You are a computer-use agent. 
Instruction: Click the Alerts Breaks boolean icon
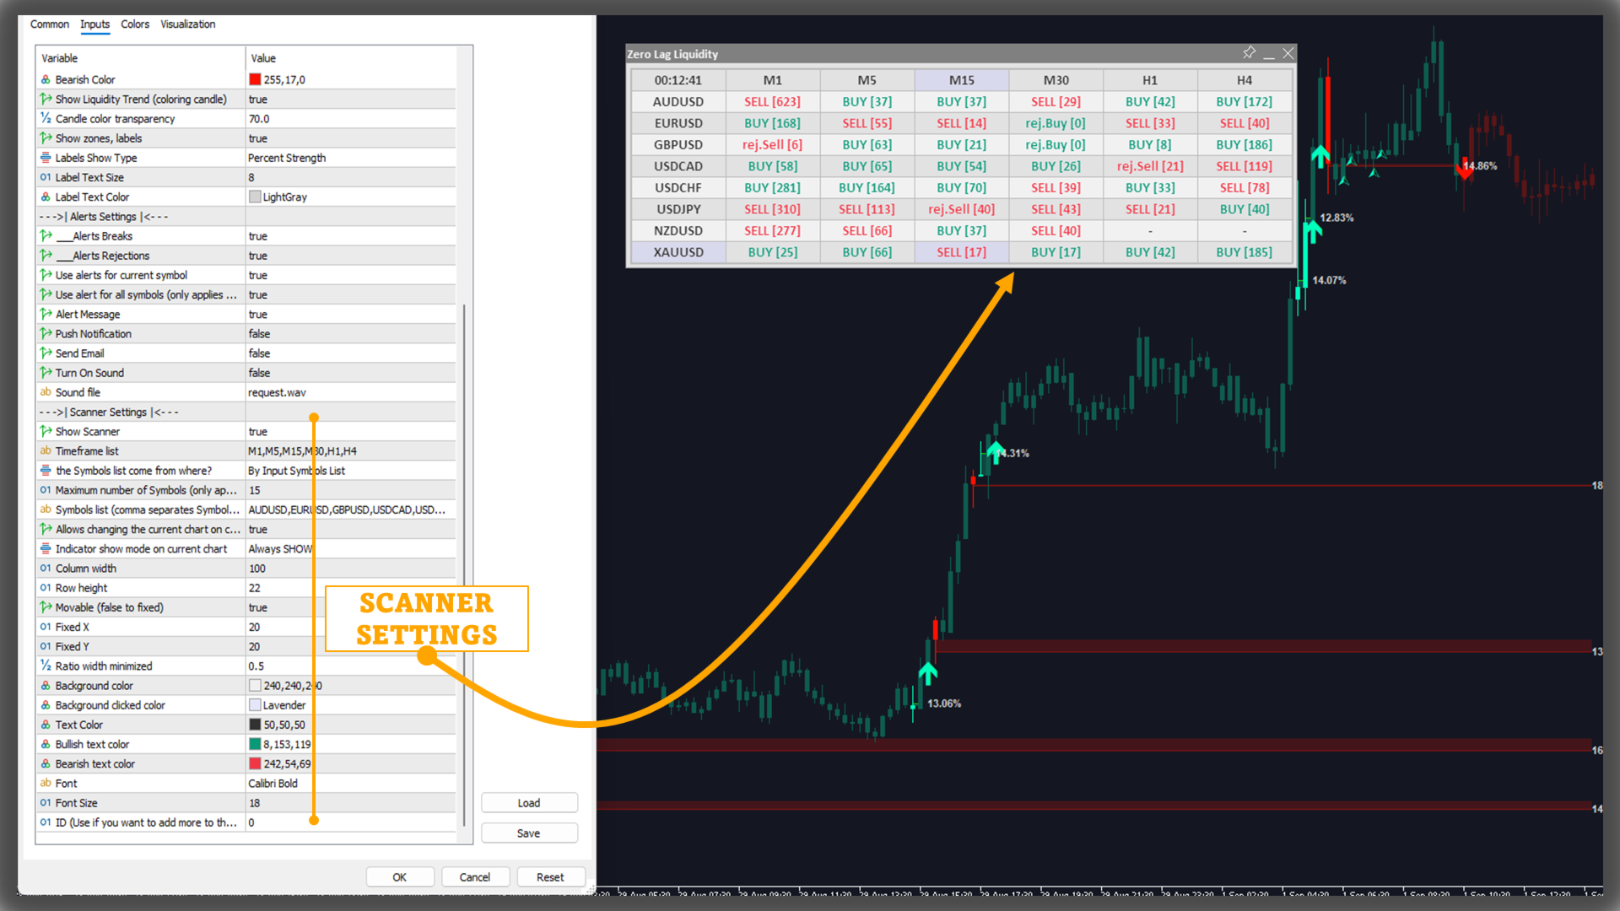[x=46, y=235]
